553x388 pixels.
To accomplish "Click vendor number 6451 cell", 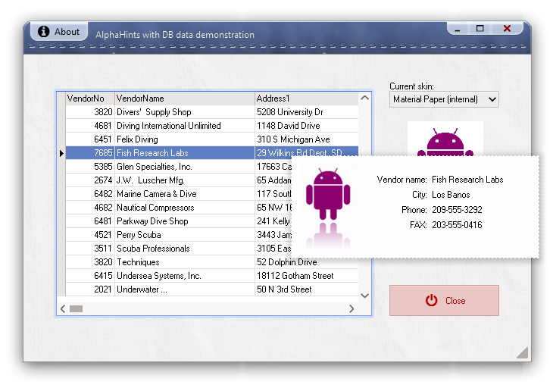I will (90, 139).
